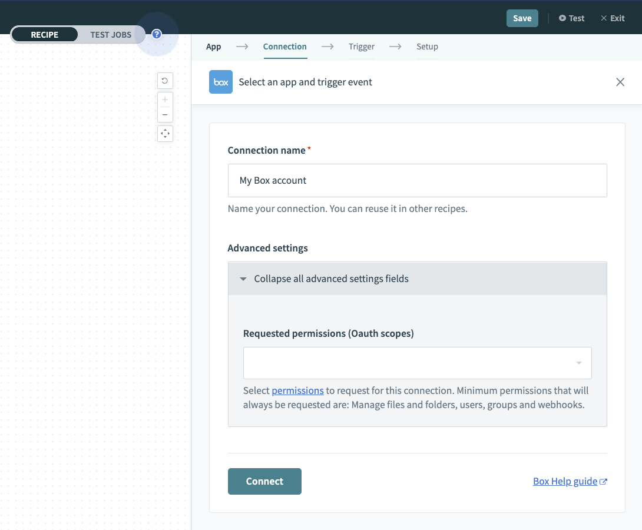Click the fit-to-screen canvas icon

click(165, 134)
